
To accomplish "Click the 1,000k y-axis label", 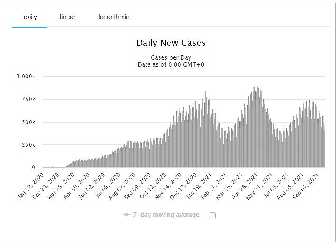I will tap(26, 77).
